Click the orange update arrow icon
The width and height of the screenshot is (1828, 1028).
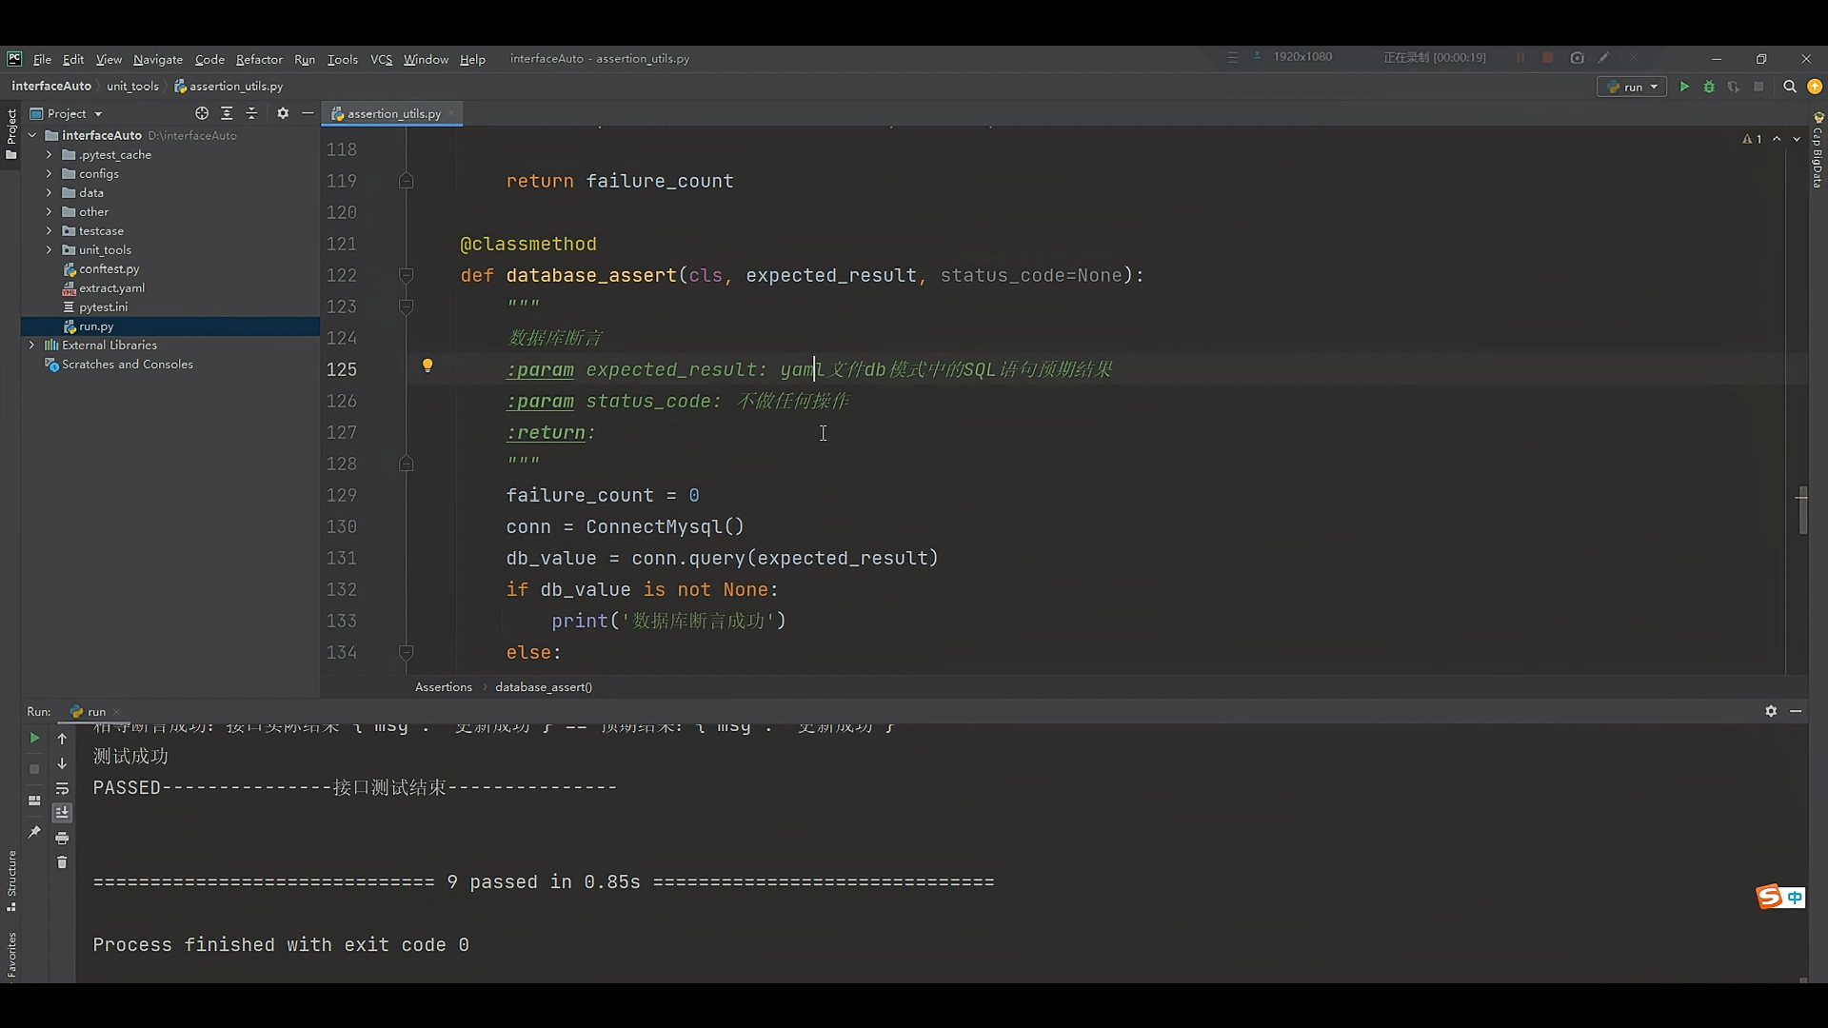(x=1815, y=87)
